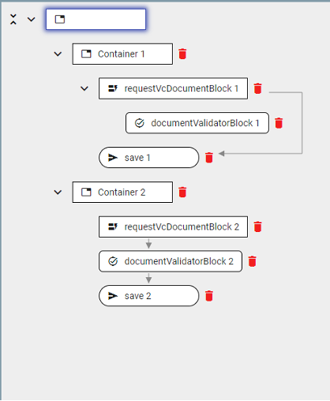Viewport: 330px width, 401px height.
Task: Collapse requestVcDocumentBlock 1 chevron
Action: [x=84, y=88]
